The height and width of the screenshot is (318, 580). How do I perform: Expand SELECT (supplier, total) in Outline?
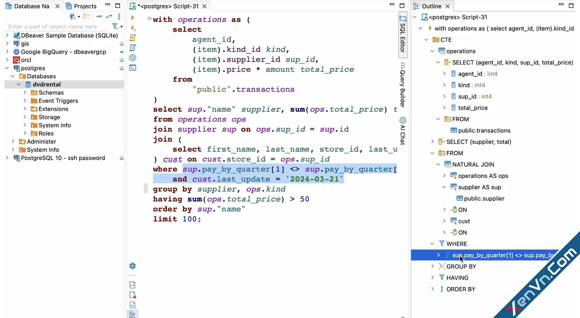point(432,141)
